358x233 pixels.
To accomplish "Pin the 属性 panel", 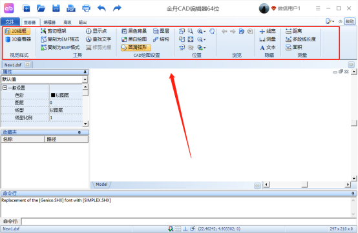I will coord(85,72).
